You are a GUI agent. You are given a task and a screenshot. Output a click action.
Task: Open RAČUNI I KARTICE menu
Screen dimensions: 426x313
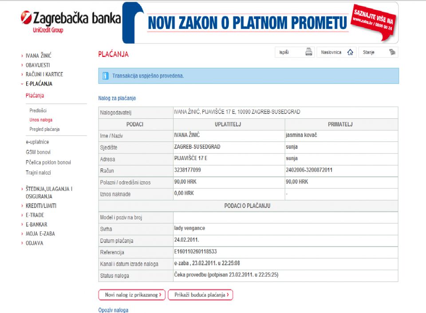pos(44,74)
